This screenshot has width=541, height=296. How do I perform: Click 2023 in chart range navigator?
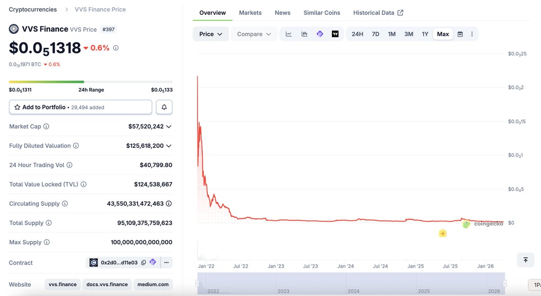click(284, 291)
